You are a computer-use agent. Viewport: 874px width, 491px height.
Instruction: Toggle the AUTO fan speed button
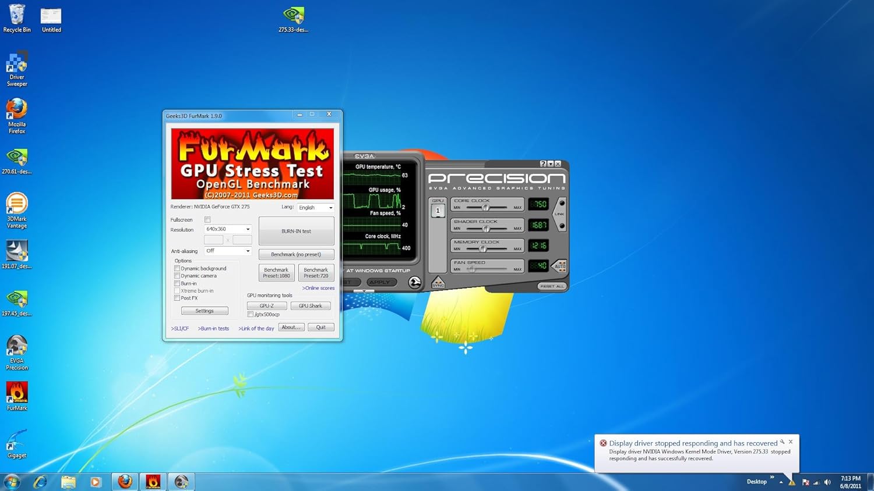559,266
